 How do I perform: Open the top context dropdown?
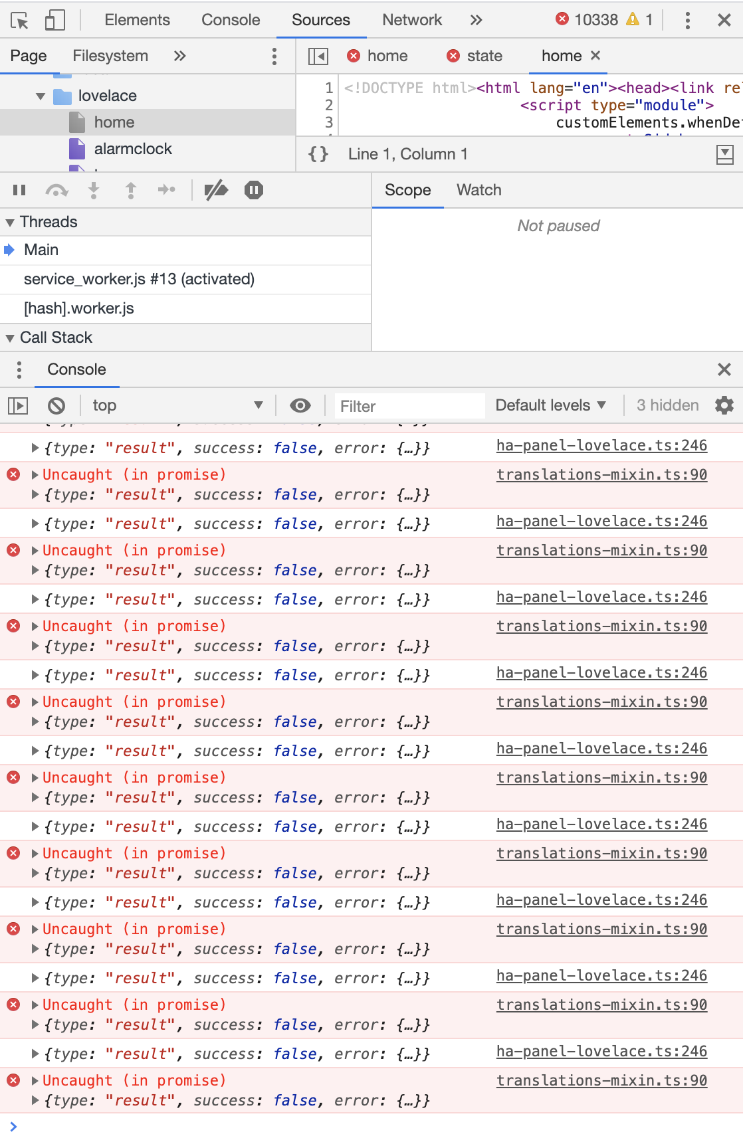(177, 405)
